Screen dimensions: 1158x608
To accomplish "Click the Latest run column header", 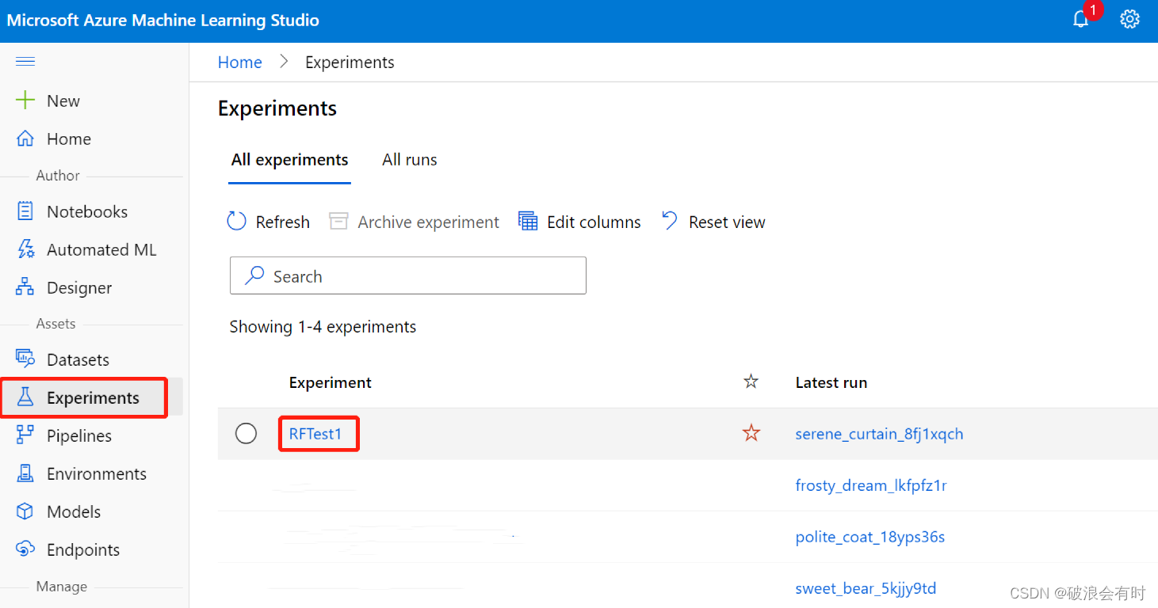I will 831,382.
